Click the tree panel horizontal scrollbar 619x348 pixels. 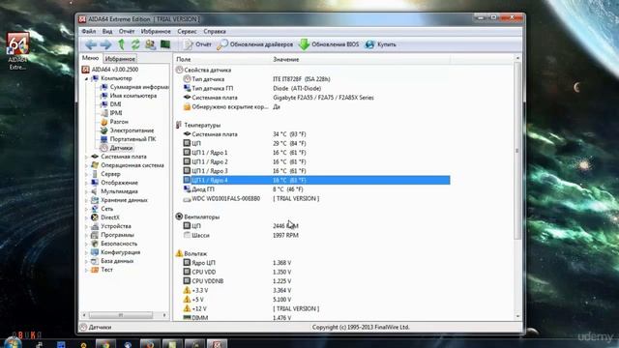pyautogui.click(x=121, y=315)
